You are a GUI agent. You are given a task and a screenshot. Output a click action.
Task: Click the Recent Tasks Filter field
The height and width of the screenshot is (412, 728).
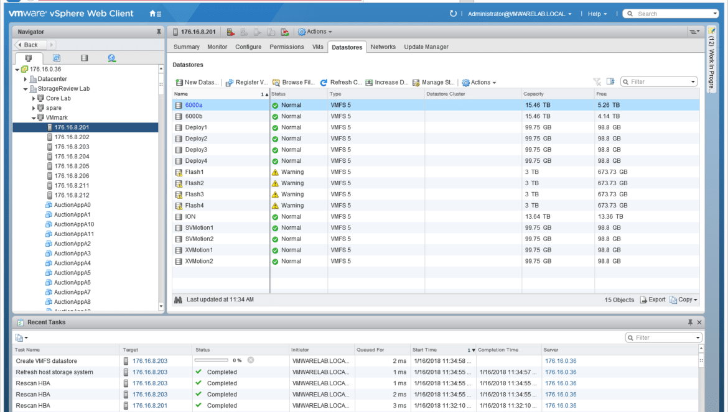[664, 338]
